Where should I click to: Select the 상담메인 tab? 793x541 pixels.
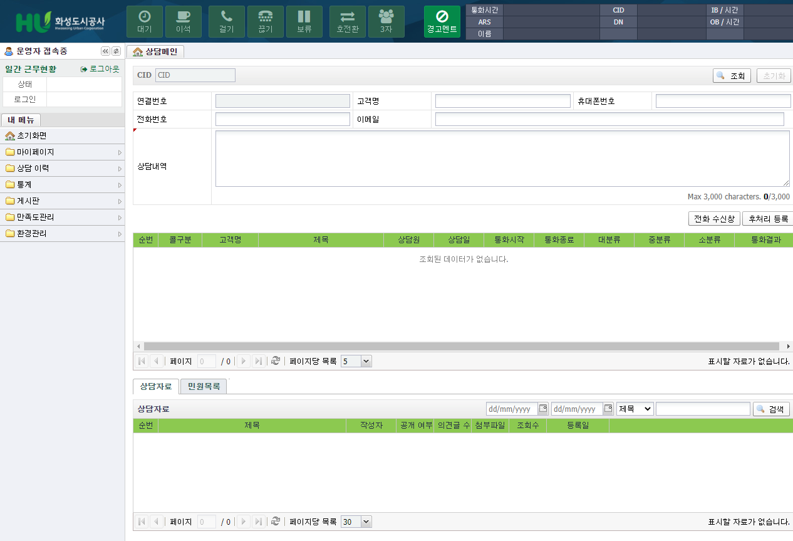[155, 52]
